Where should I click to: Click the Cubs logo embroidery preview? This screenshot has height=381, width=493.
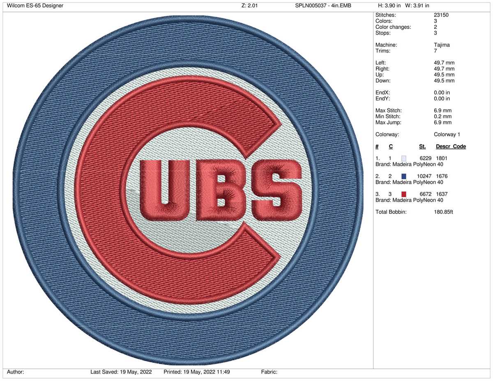pos(188,189)
